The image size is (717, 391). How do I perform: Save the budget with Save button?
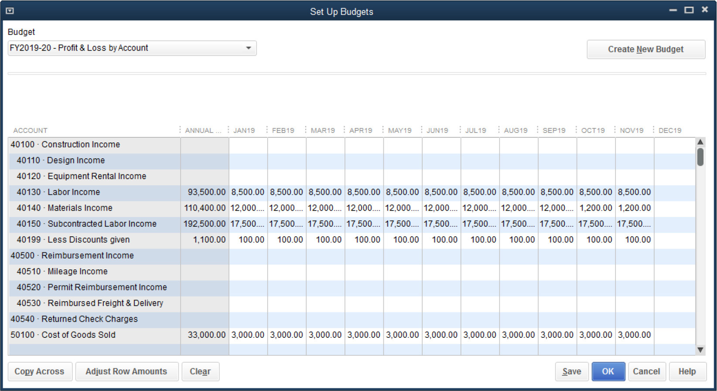[572, 371]
